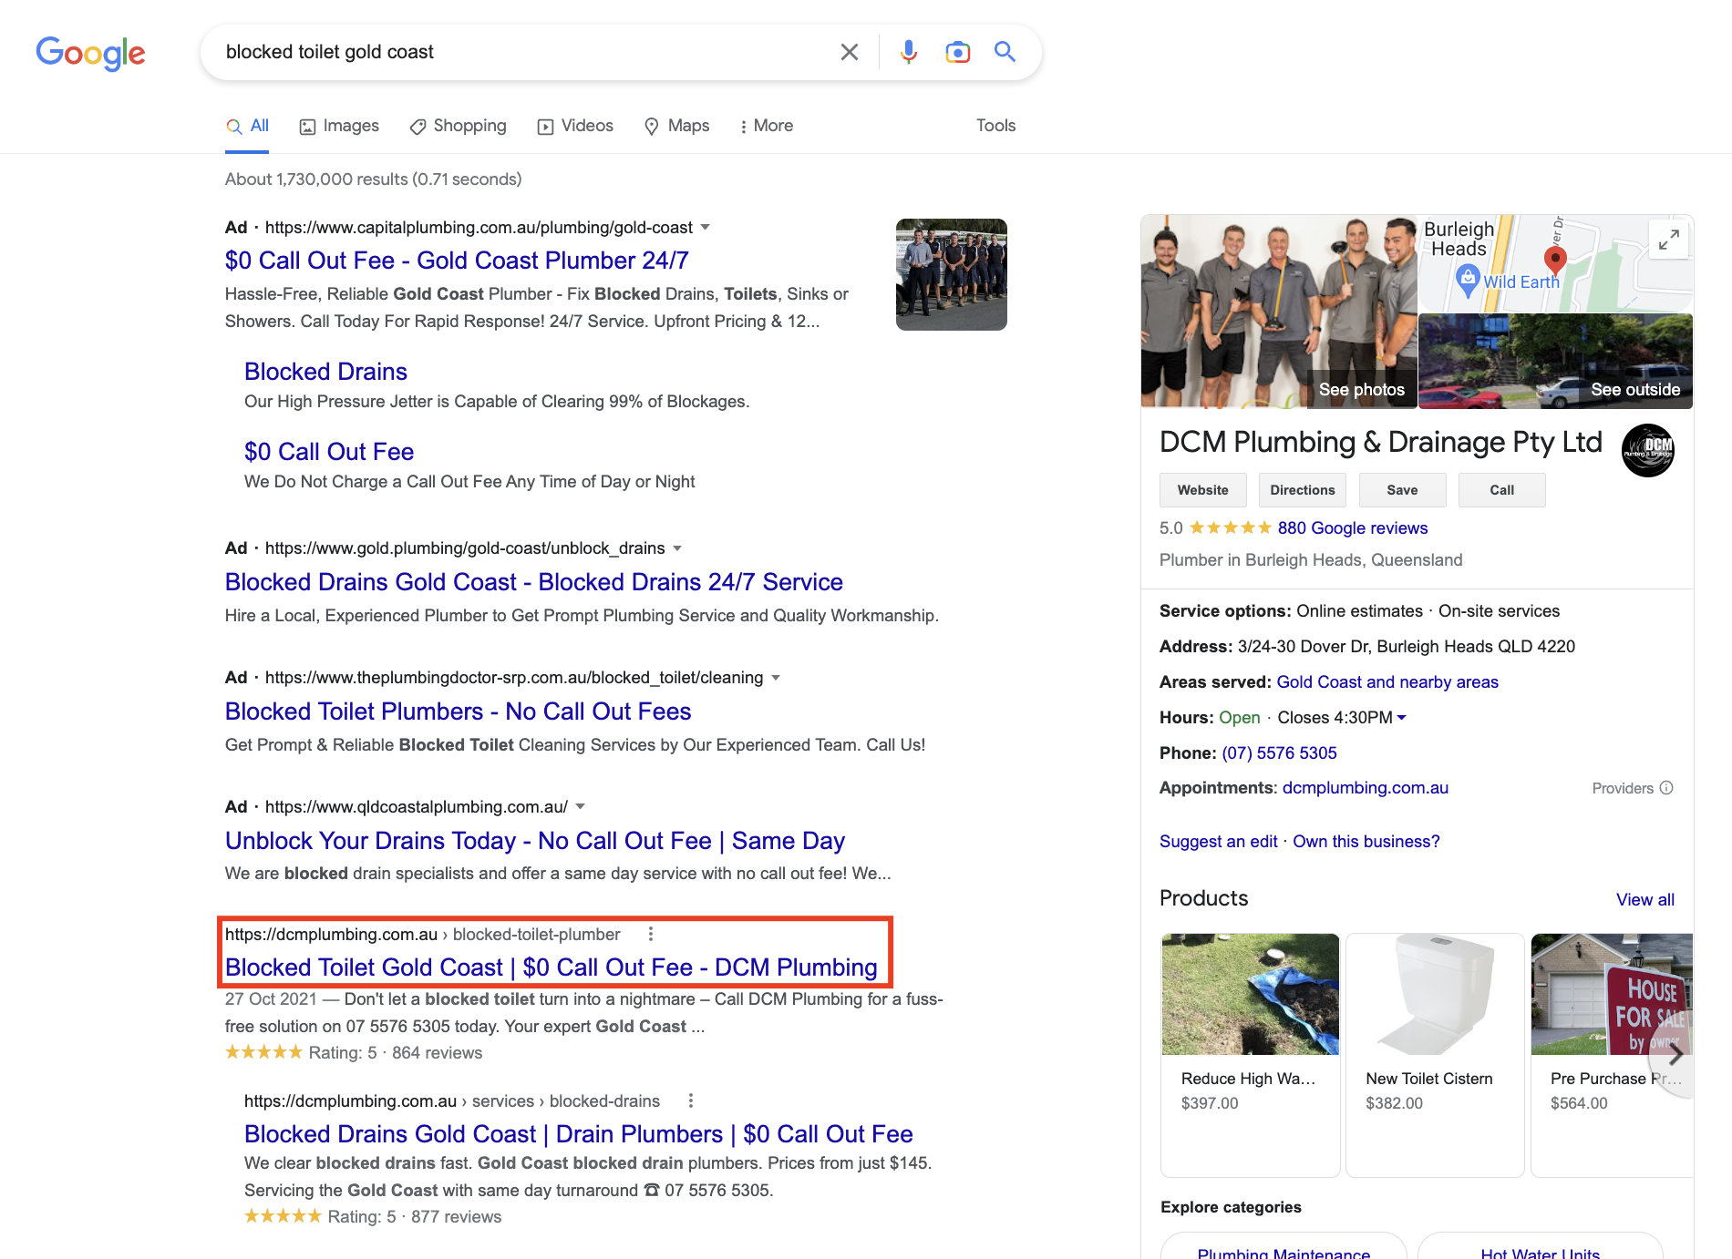Switch to the Videos tab
Viewport: 1732px width, 1259px height.
[x=575, y=126]
